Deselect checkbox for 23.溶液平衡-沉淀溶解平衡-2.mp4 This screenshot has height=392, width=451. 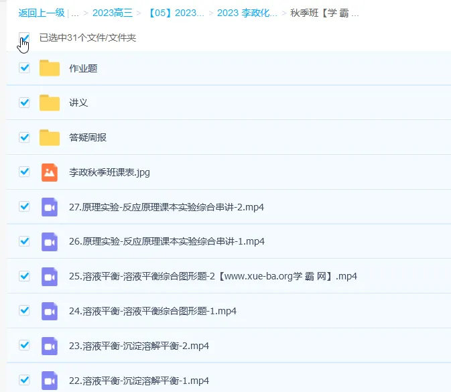click(x=25, y=345)
